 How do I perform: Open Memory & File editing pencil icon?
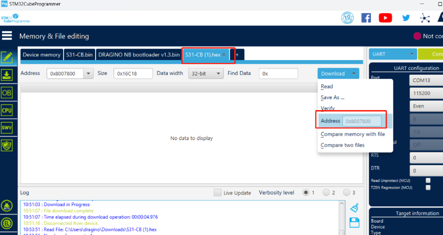[x=7, y=57]
